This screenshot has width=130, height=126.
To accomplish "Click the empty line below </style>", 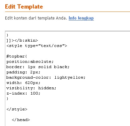I will click(x=67, y=114).
